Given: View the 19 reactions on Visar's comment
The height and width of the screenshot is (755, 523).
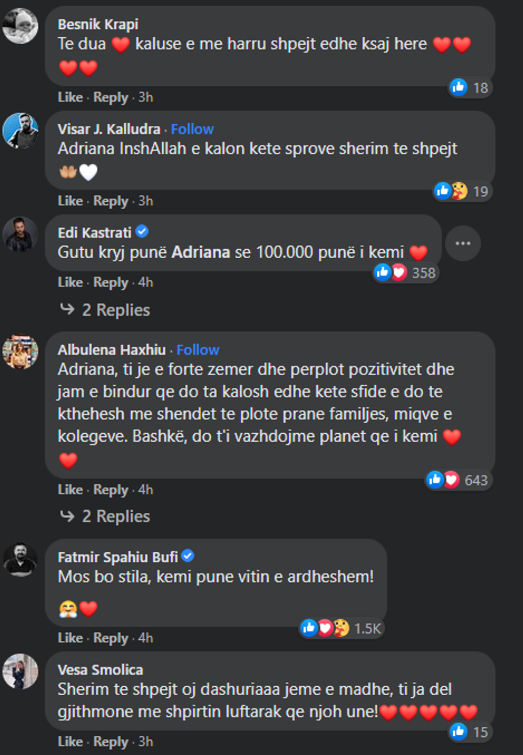Looking at the screenshot, I should (x=462, y=191).
